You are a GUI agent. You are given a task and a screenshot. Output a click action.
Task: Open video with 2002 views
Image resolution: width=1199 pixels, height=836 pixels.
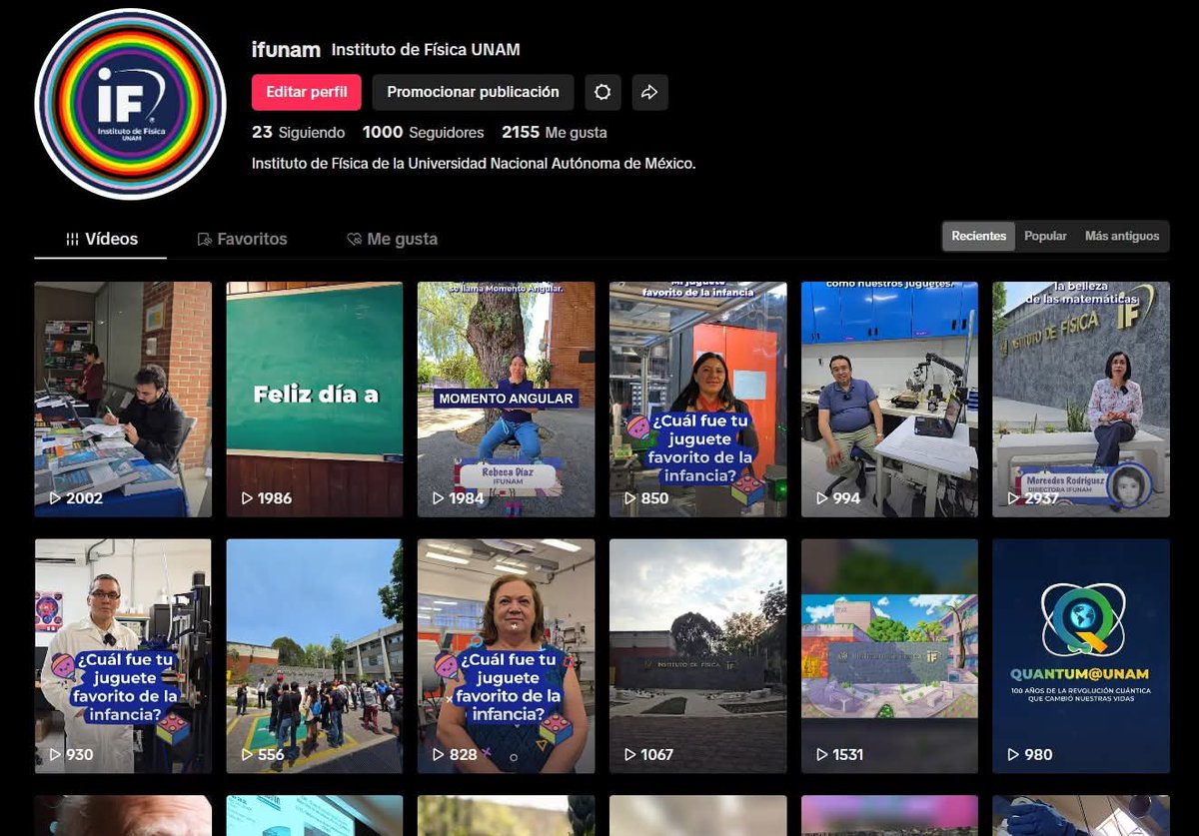click(123, 400)
